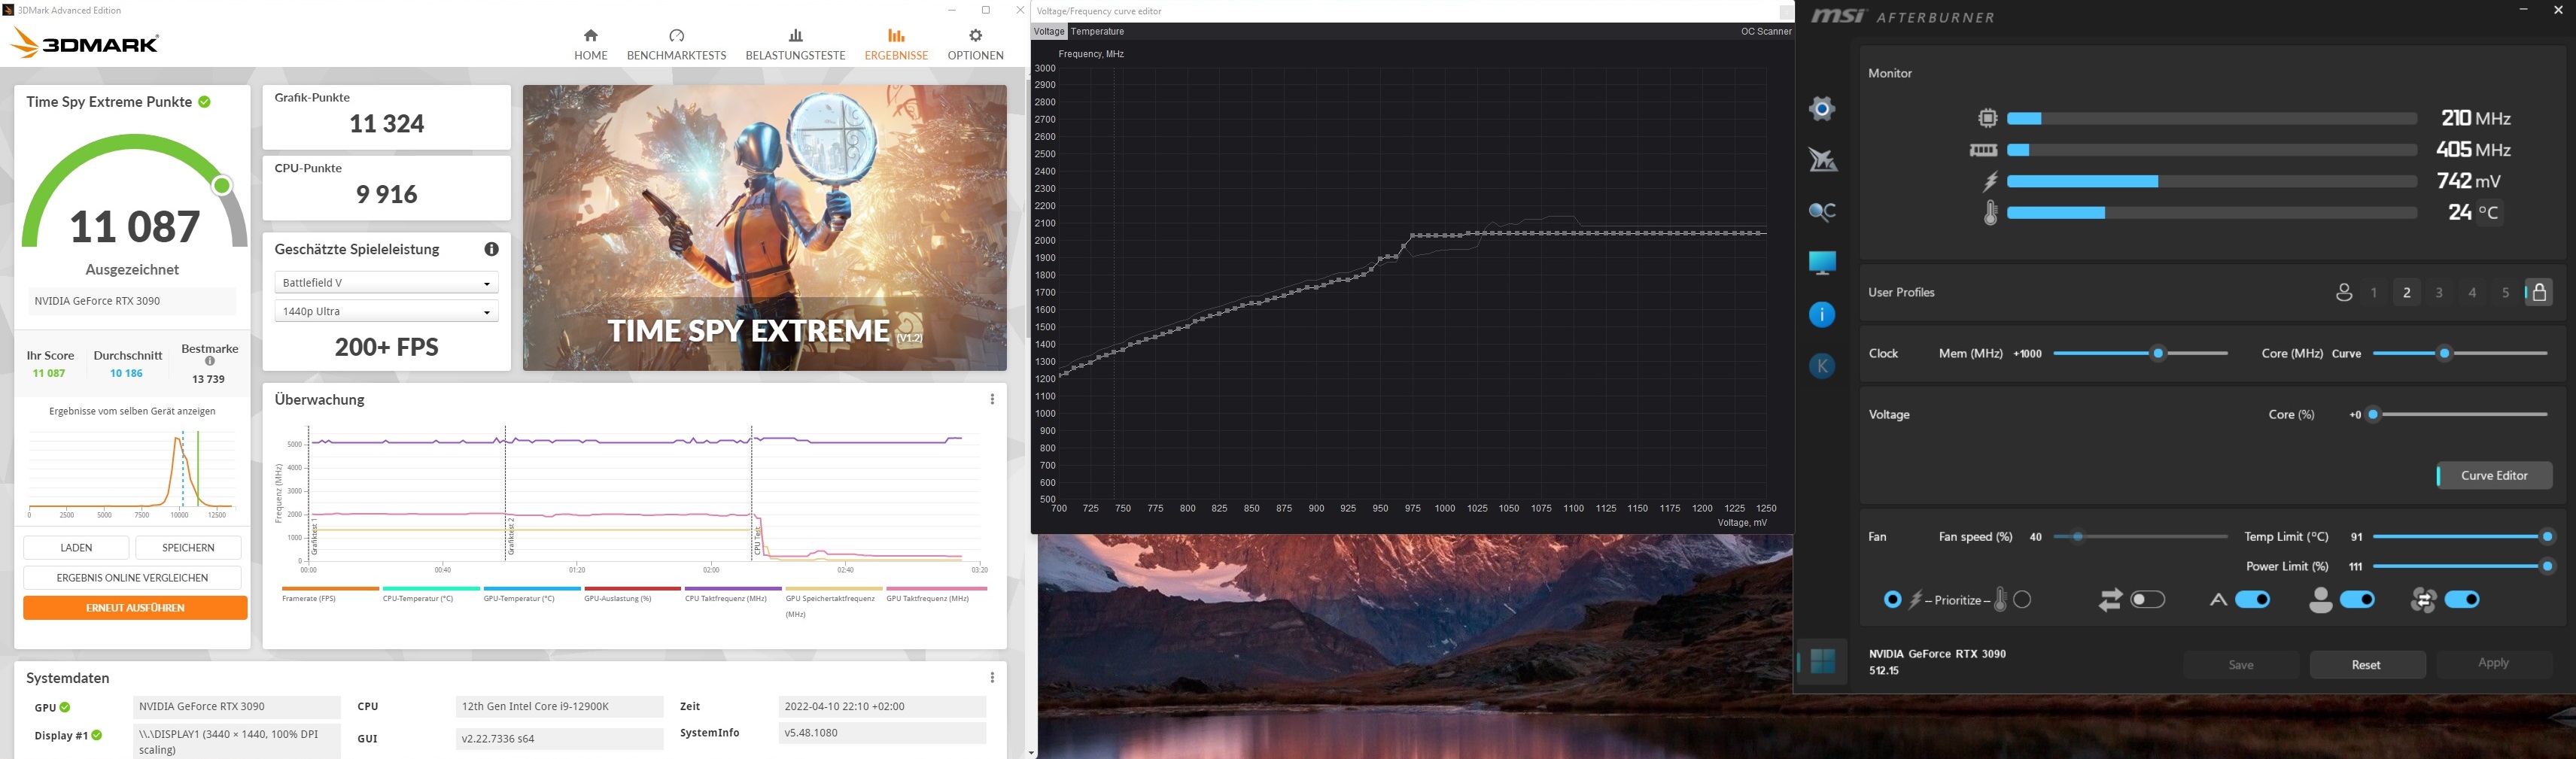Click the Windows startup icon at Afterburner bottom-left
The height and width of the screenshot is (759, 2576).
(x=1822, y=662)
